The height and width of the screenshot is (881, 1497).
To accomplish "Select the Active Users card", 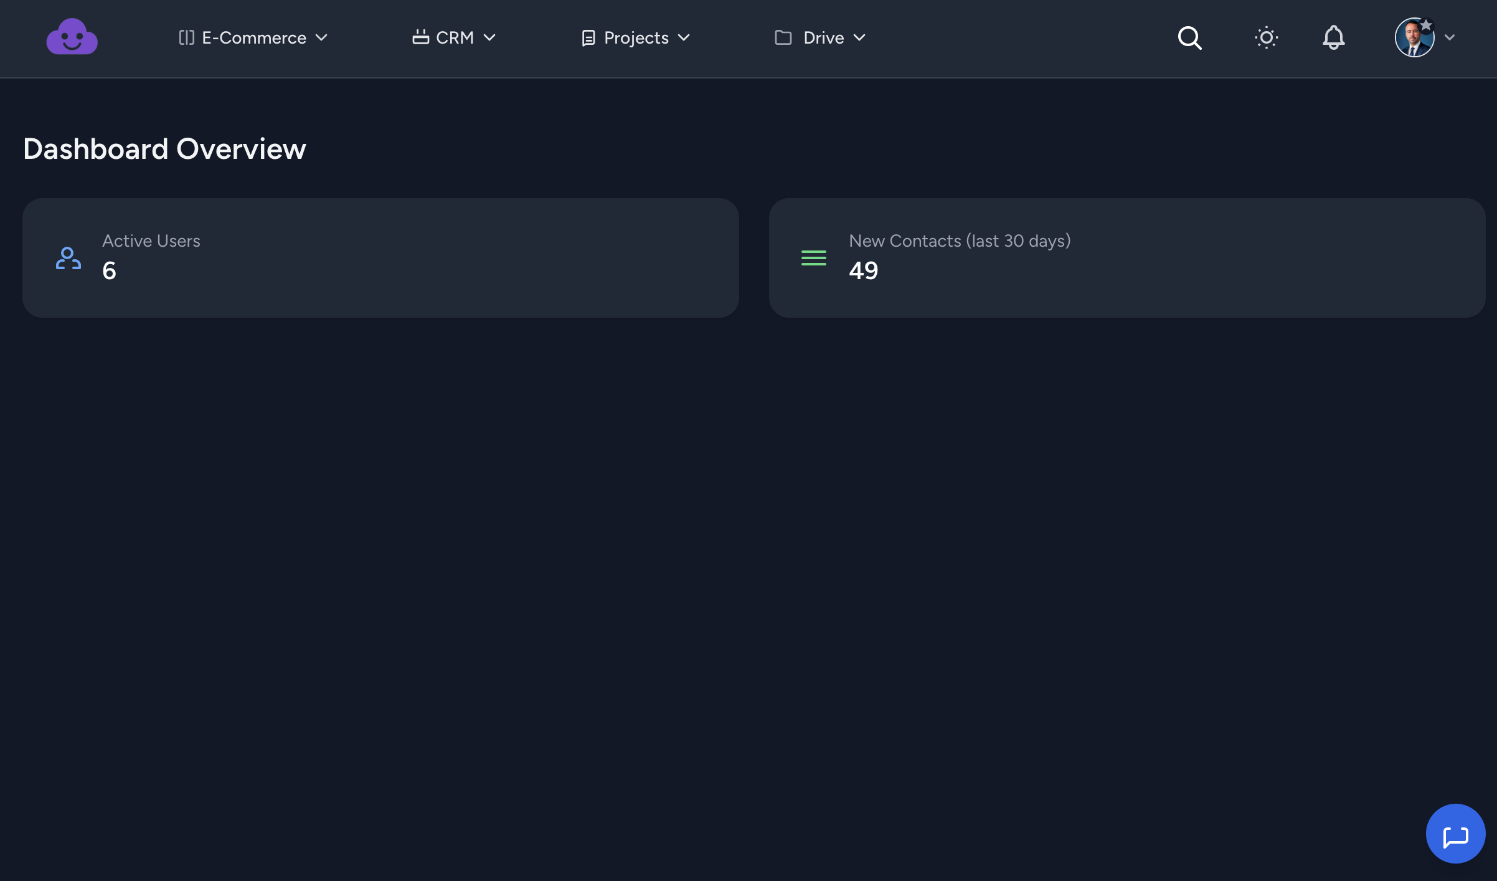I will click(x=380, y=258).
